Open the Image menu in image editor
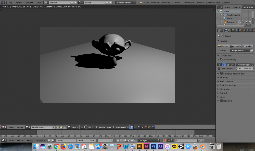This screenshot has height=151, width=255. pyautogui.click(x=20, y=127)
